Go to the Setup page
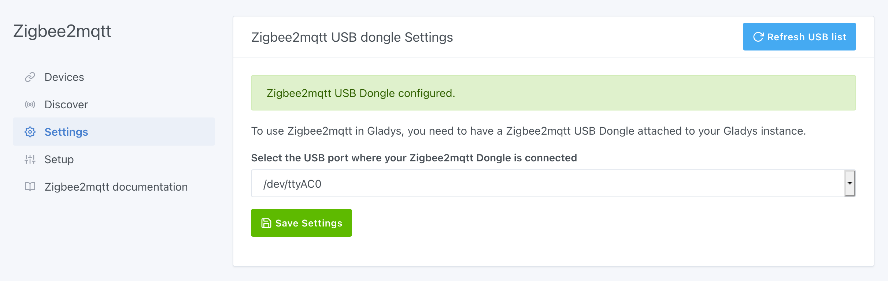 pyautogui.click(x=59, y=160)
